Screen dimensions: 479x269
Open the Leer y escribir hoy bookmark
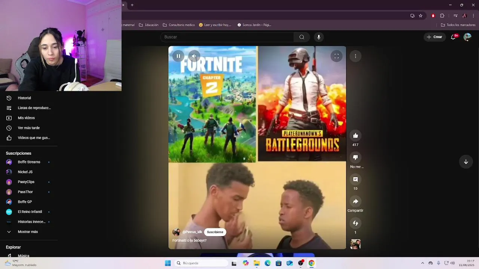215,25
